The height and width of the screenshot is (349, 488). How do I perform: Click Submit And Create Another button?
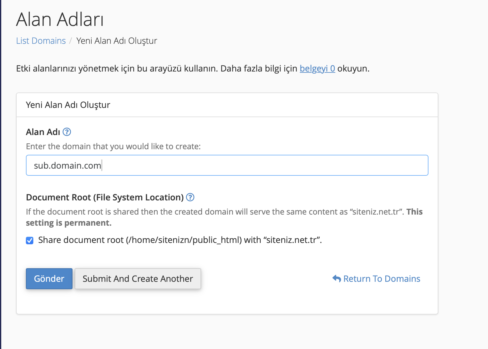tap(138, 279)
